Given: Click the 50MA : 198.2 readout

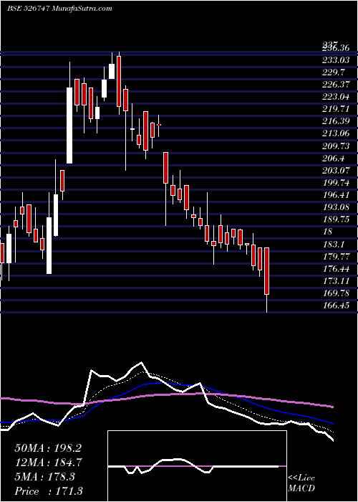Looking at the screenshot, I should (x=49, y=448).
